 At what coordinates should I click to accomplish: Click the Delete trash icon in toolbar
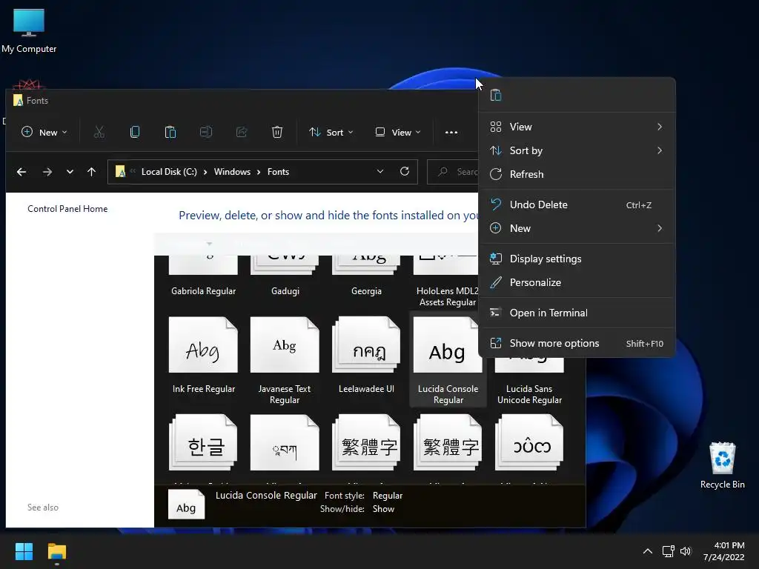click(277, 132)
